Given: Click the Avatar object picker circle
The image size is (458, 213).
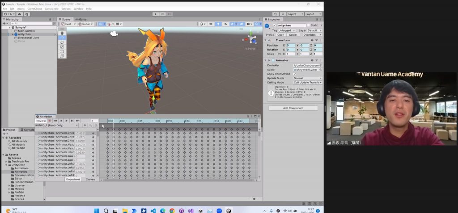Looking at the screenshot, I should (x=321, y=70).
